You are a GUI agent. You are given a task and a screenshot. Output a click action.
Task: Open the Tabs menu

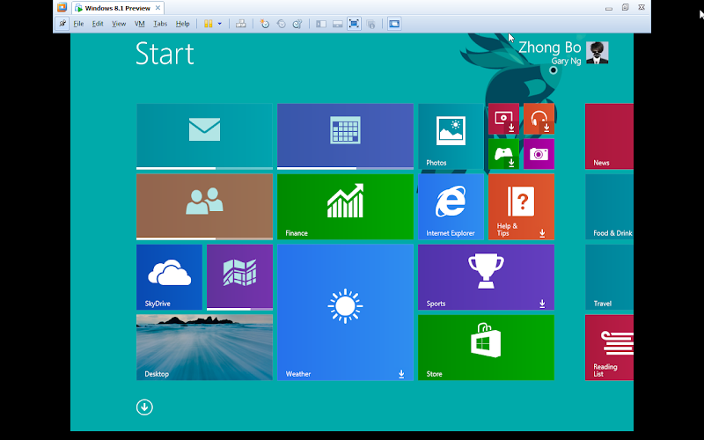160,24
